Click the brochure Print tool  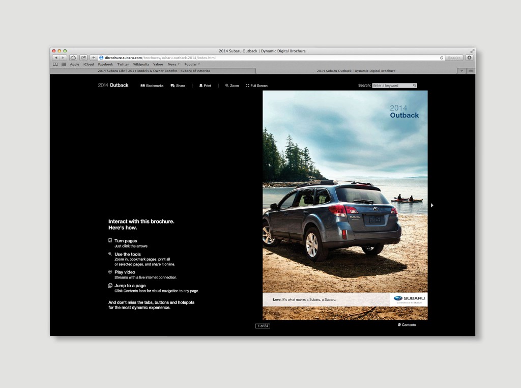tap(205, 86)
